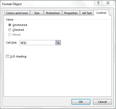Click into the Cell link field

point(37,43)
